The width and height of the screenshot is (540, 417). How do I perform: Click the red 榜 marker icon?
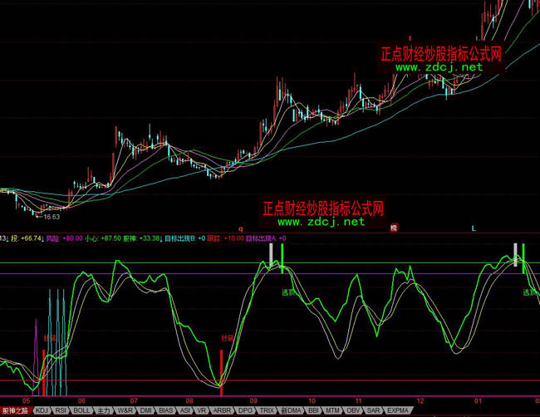coord(394,227)
